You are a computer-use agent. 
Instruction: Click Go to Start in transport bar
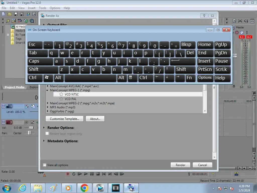pyautogui.click(x=104, y=174)
